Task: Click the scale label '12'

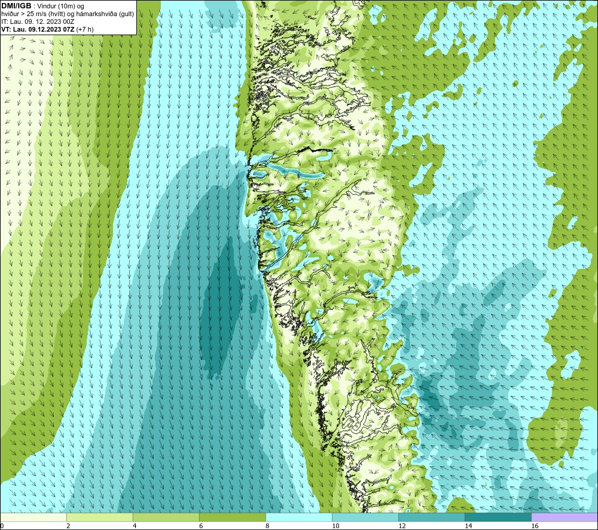Action: [x=402, y=526]
